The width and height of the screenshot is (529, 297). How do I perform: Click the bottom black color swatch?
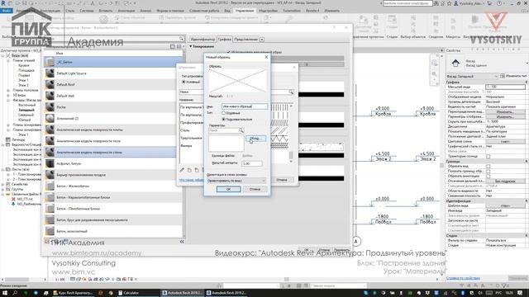[x=322, y=178]
